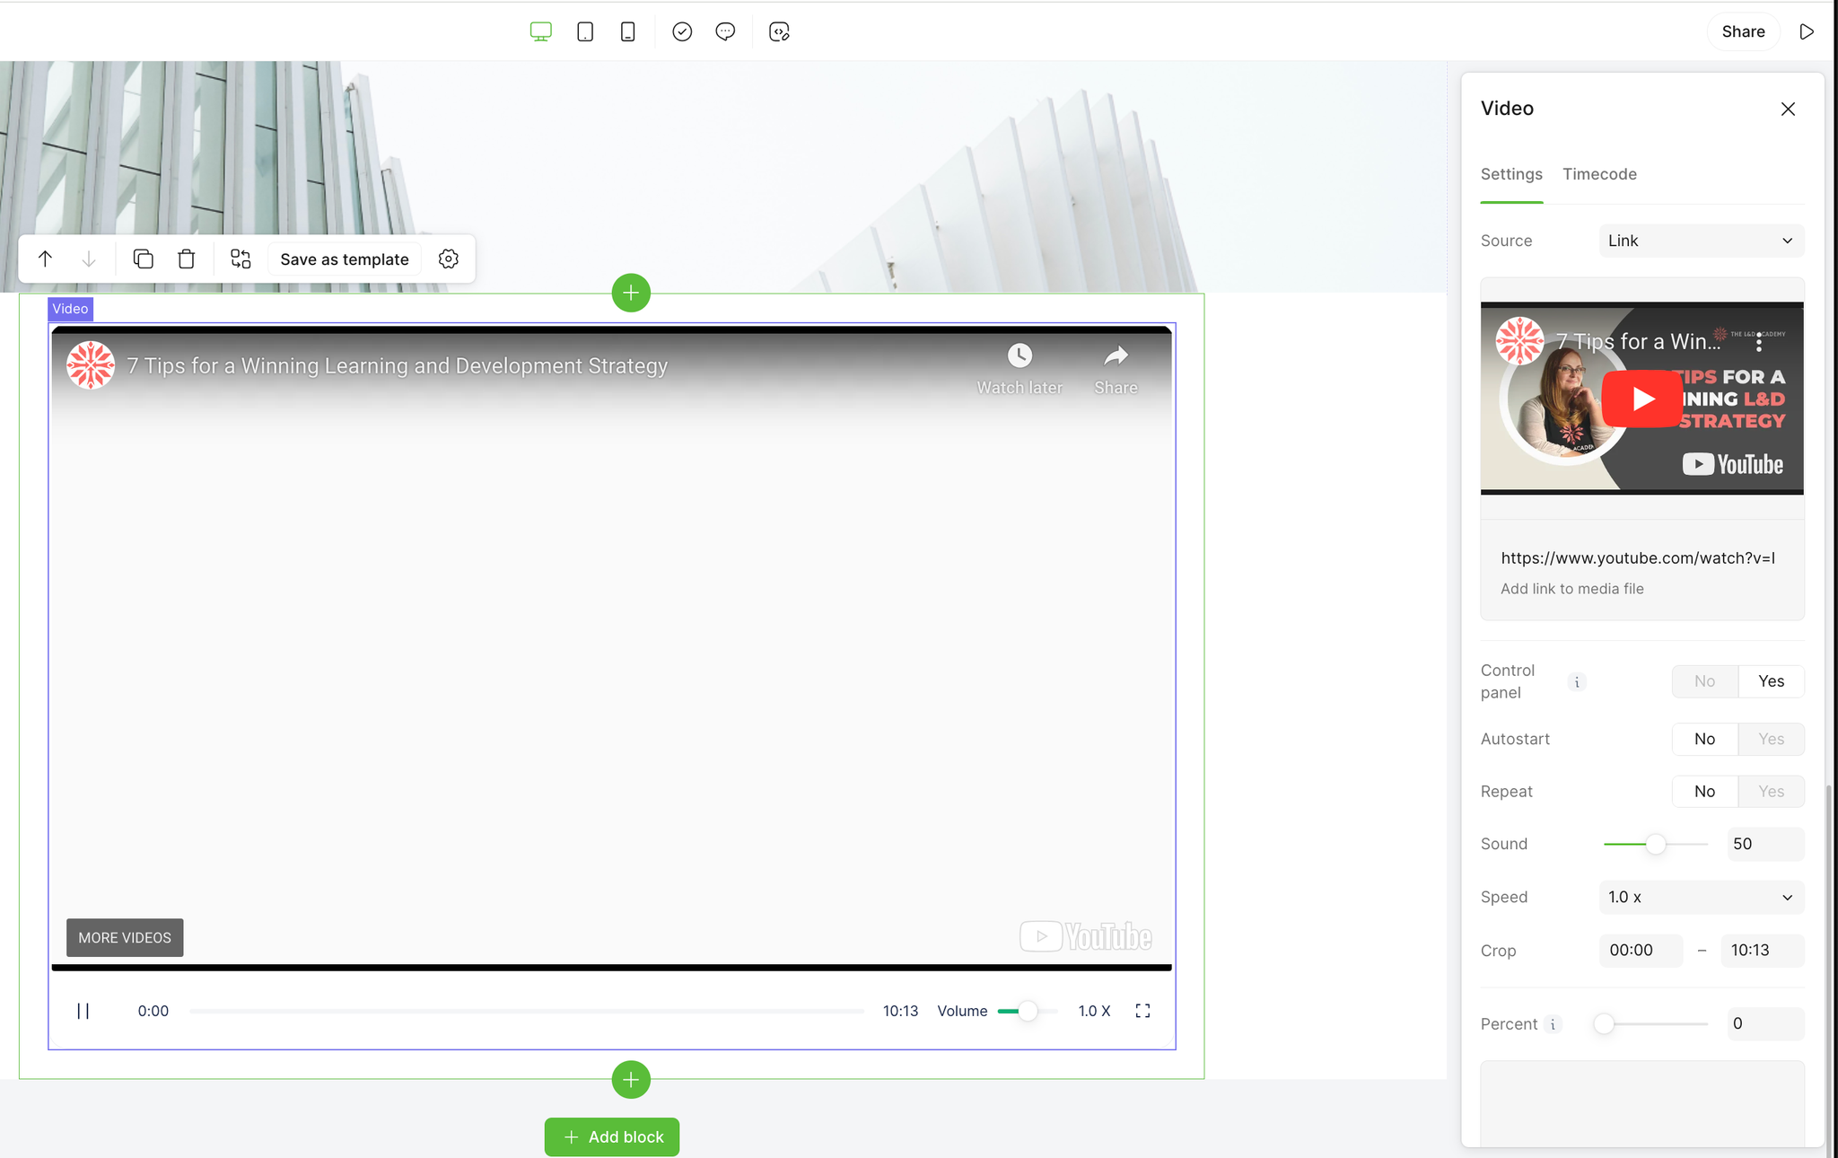
Task: Open the checkmark review icon
Action: click(x=682, y=32)
